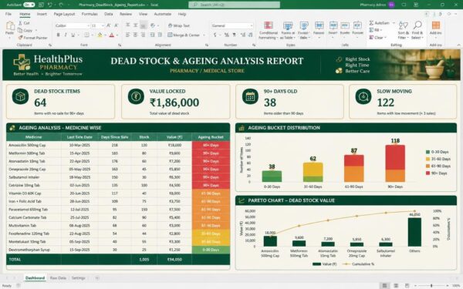Click the Percent Style icon
463x289 pixels.
pos(226,35)
